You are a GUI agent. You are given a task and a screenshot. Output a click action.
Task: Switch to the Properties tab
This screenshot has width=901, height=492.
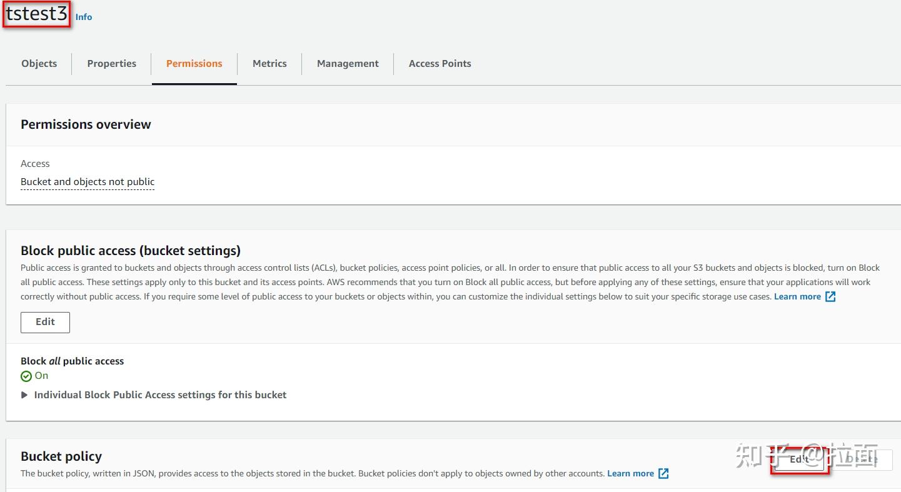[111, 63]
